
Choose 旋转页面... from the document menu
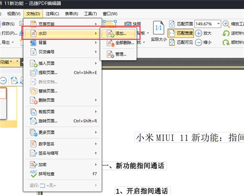pos(63,121)
